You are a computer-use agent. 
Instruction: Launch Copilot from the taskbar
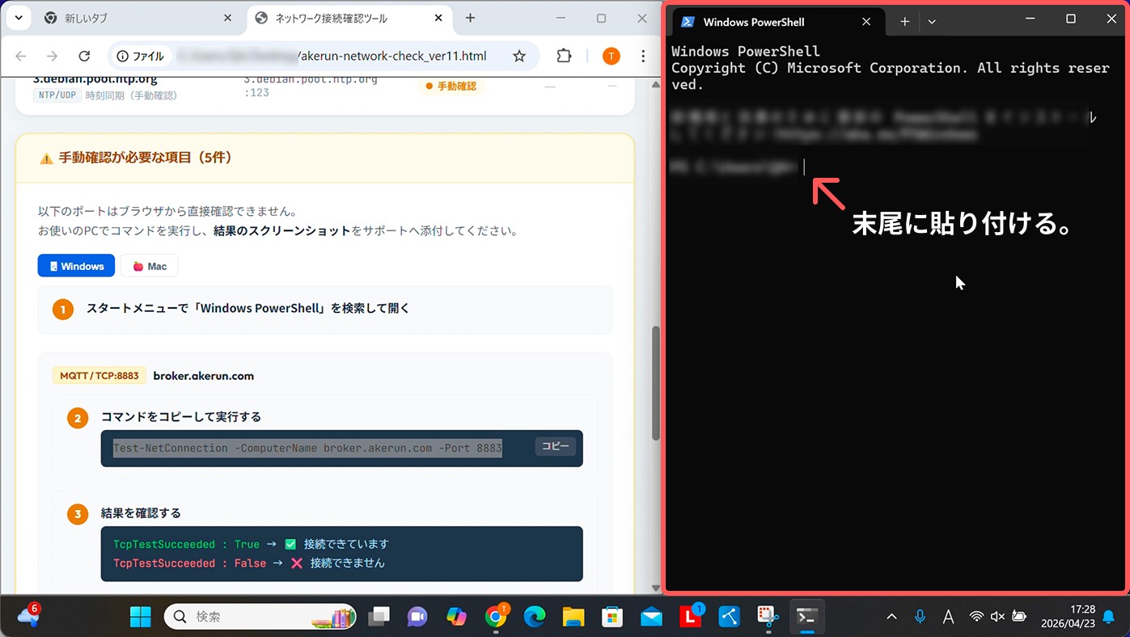[457, 617]
